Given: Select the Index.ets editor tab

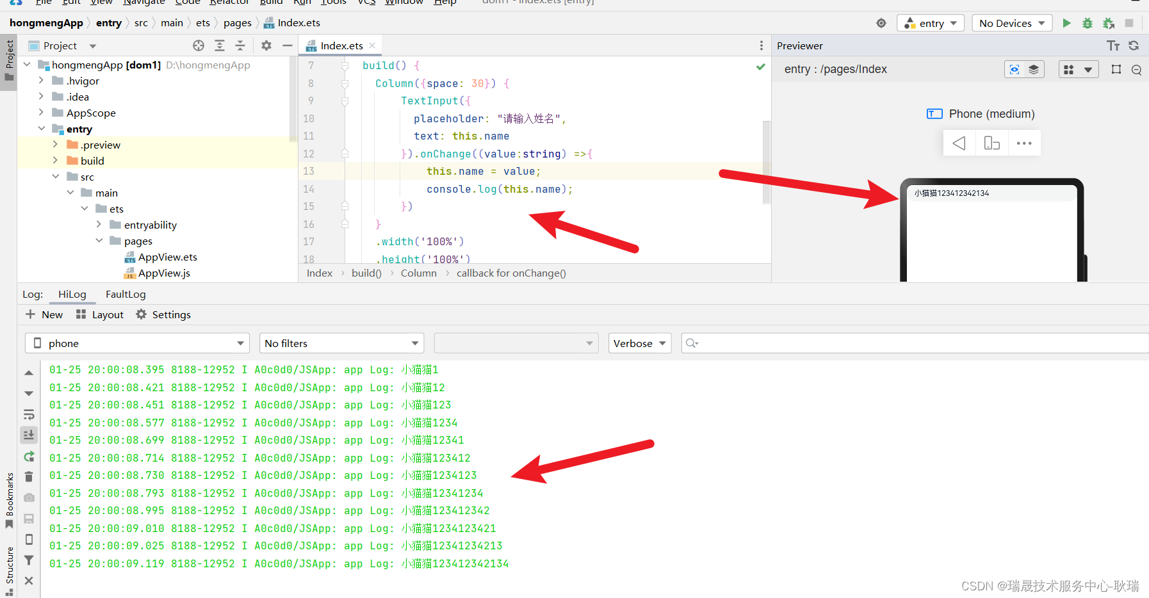Looking at the screenshot, I should coord(341,45).
